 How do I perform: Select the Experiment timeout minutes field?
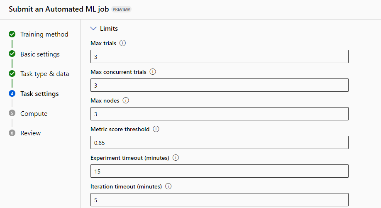coord(219,171)
